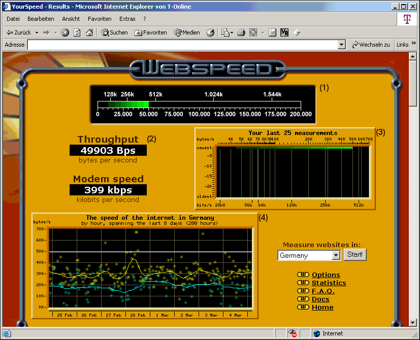The height and width of the screenshot is (340, 420).
Task: Expand the Links toolbar chevron
Action: (414, 43)
